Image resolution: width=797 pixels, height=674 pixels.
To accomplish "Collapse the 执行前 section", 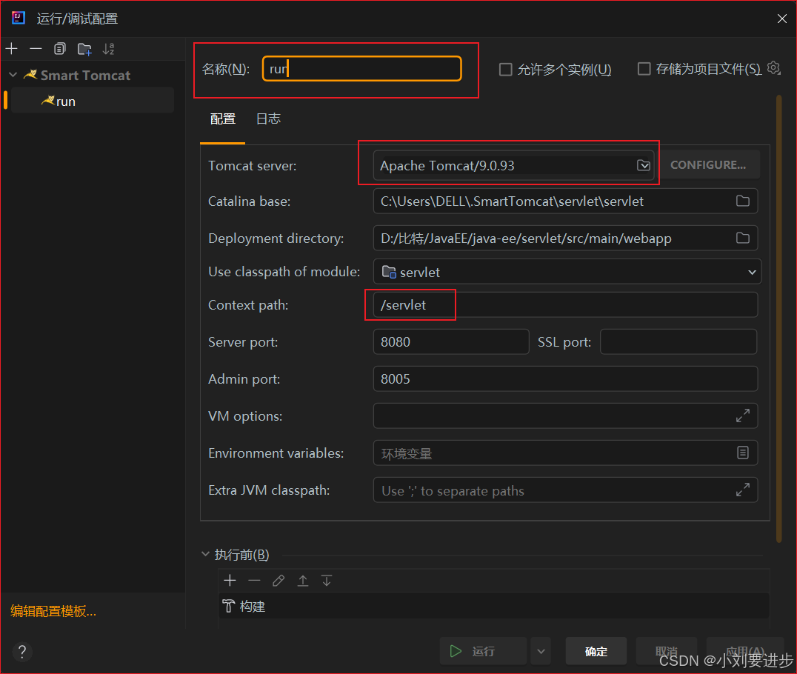I will (x=205, y=554).
